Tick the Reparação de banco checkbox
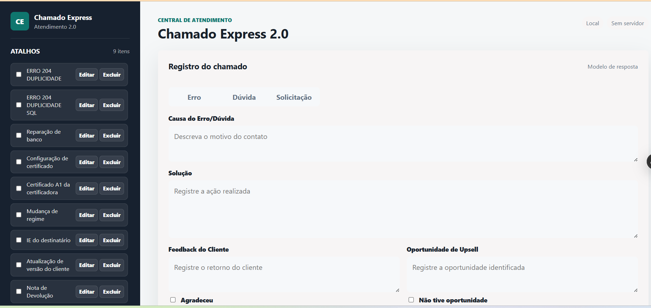Screen dimensions: 651x308 [x=19, y=135]
